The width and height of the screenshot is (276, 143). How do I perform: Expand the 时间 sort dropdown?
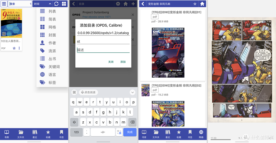[x=43, y=4]
